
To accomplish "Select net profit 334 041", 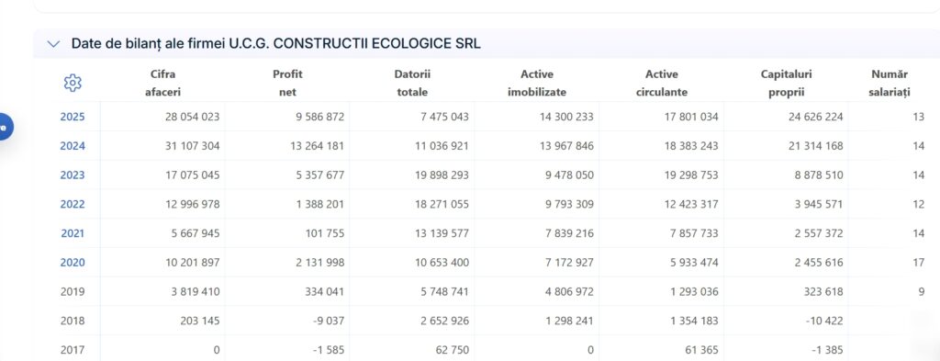I will pos(324,291).
